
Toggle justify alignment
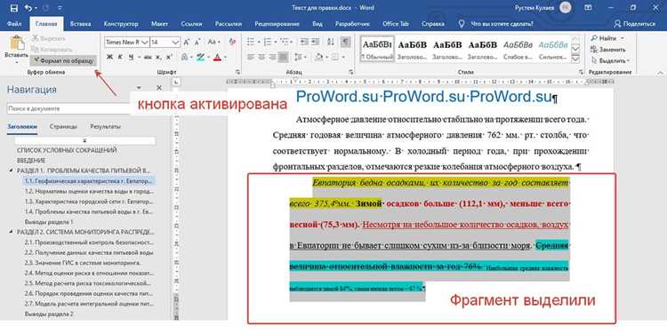[x=283, y=57]
